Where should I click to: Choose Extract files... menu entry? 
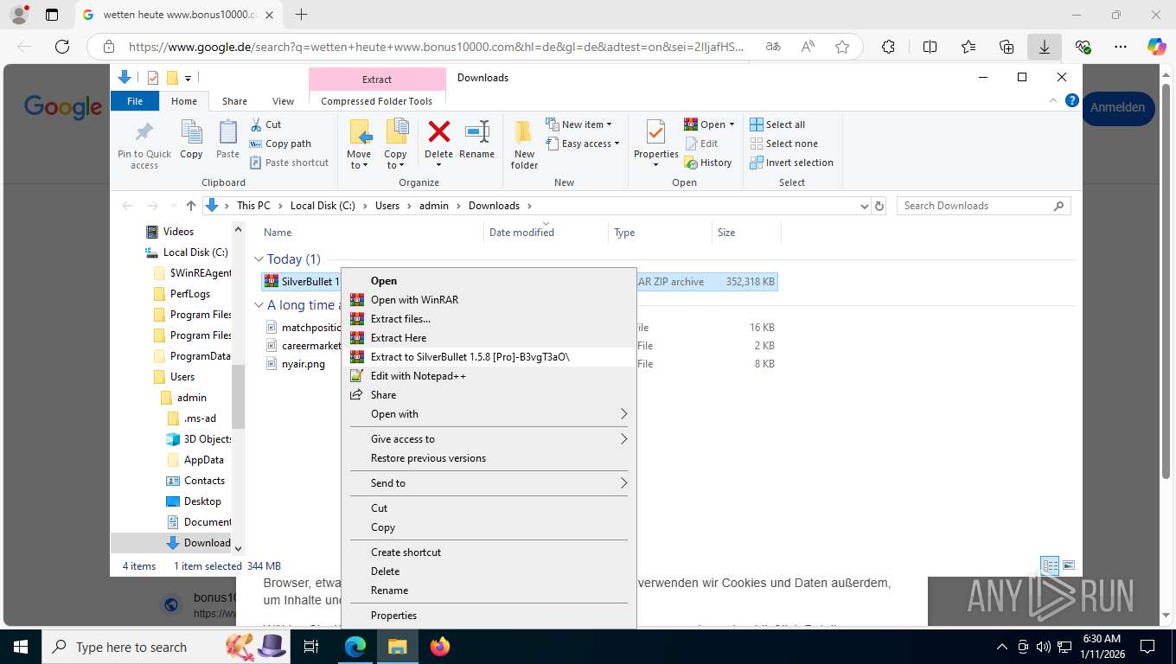coord(489,319)
